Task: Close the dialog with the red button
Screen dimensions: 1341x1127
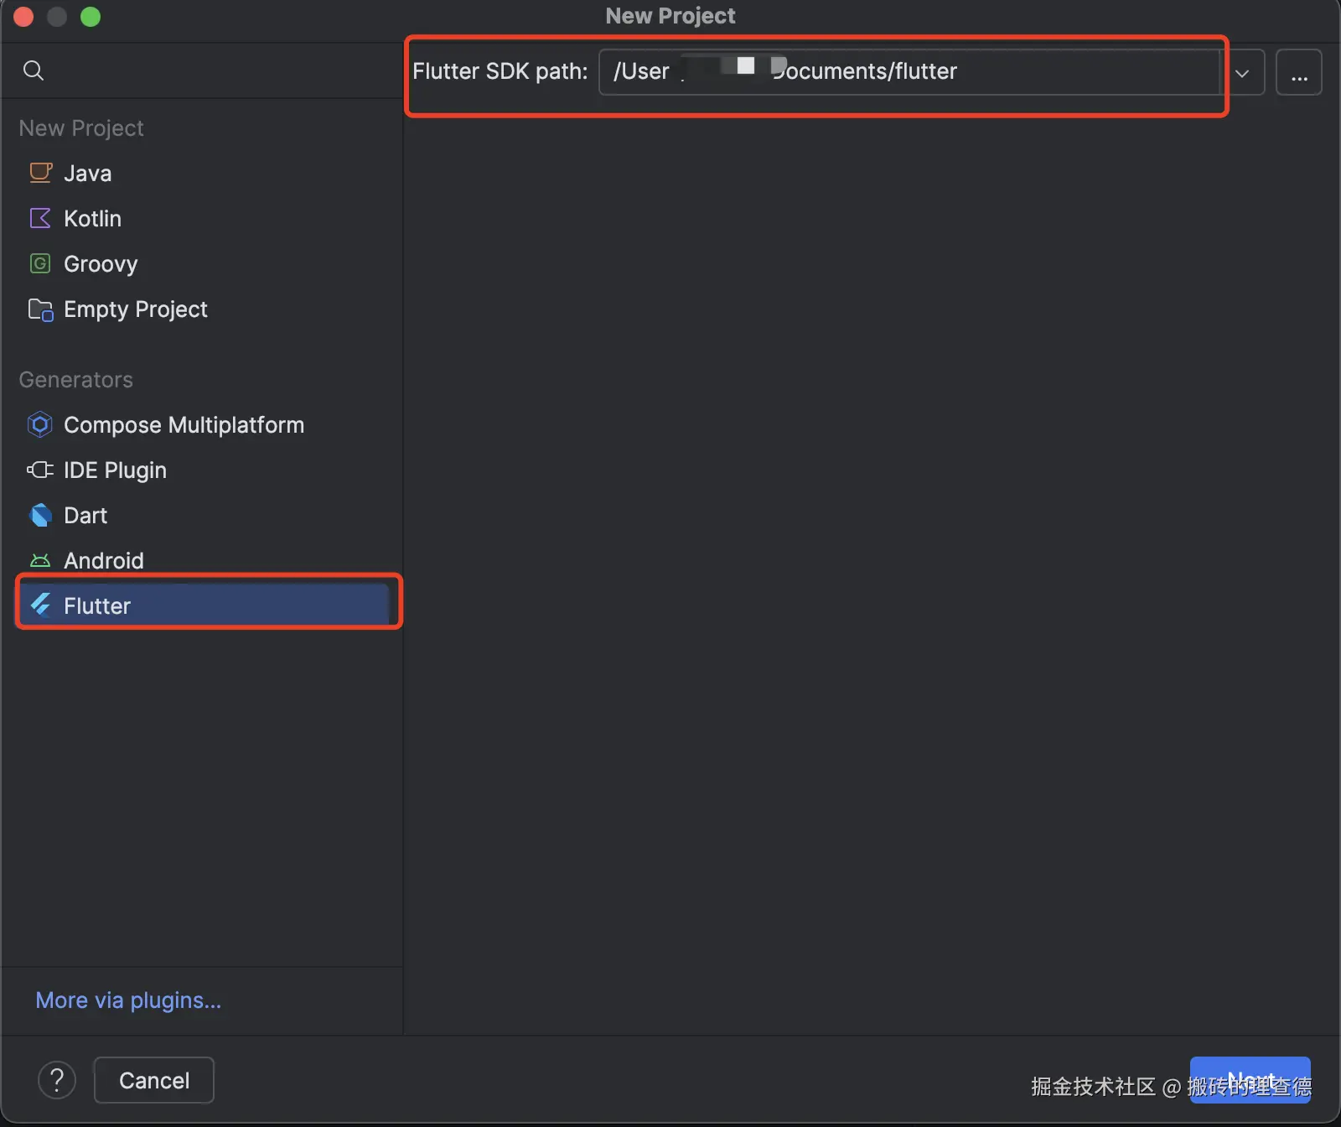Action: [23, 17]
